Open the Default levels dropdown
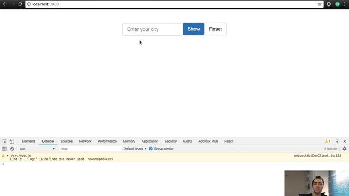The image size is (349, 196). [135, 149]
